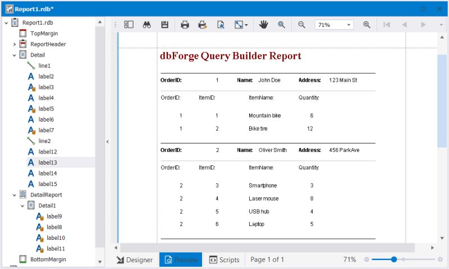Click the DetailReport band icon
Viewport: 449px width, 269px height.
pyautogui.click(x=23, y=194)
